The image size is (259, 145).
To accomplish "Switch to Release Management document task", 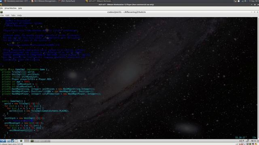I will point(44,1).
